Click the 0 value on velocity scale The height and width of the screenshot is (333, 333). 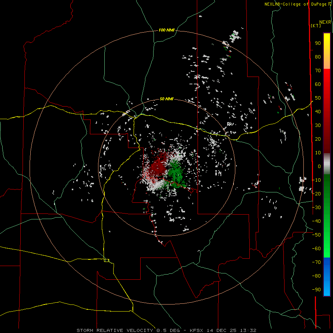(x=319, y=166)
